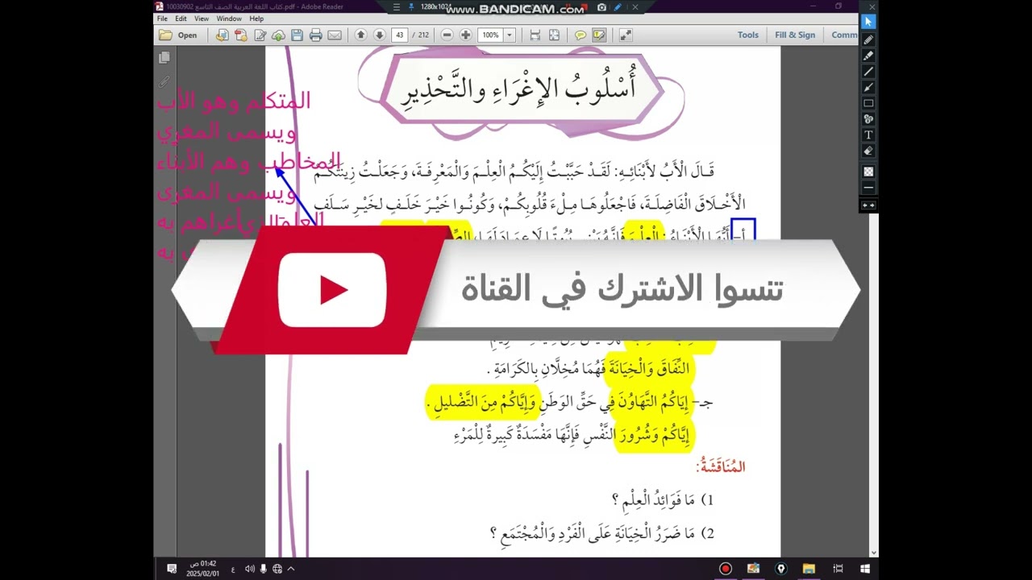
Task: Open the Tools pane
Action: click(x=748, y=35)
